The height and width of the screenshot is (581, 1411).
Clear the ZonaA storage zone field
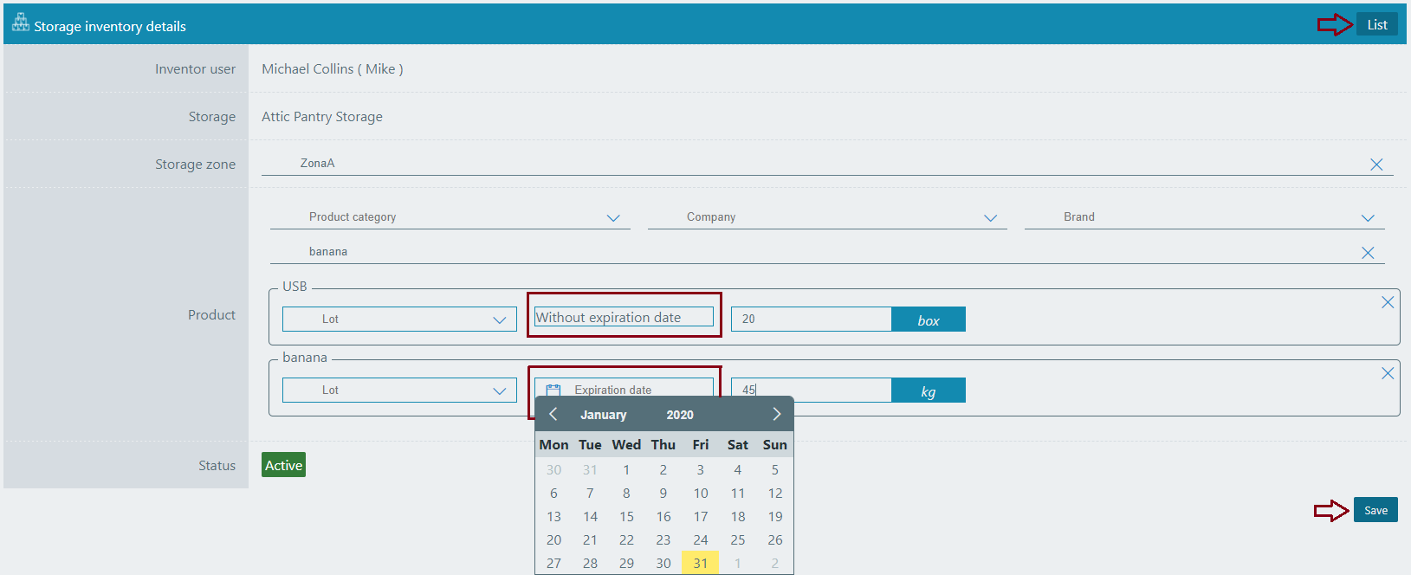click(x=1375, y=165)
